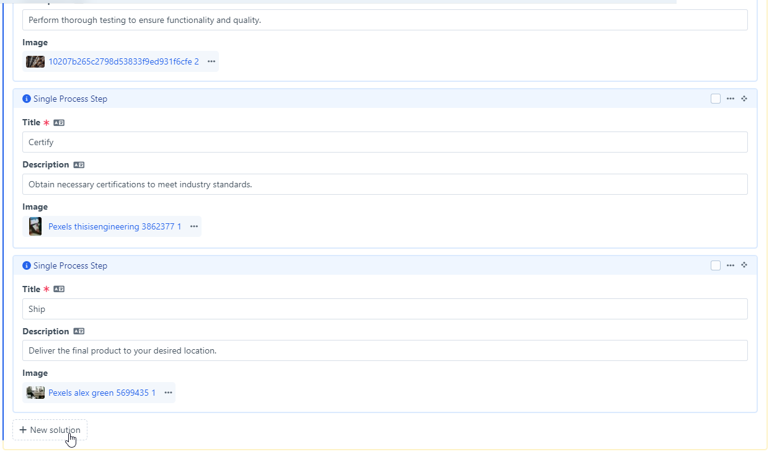This screenshot has height=454, width=769.
Task: Open the Ship step actions menu
Action: coord(731,265)
